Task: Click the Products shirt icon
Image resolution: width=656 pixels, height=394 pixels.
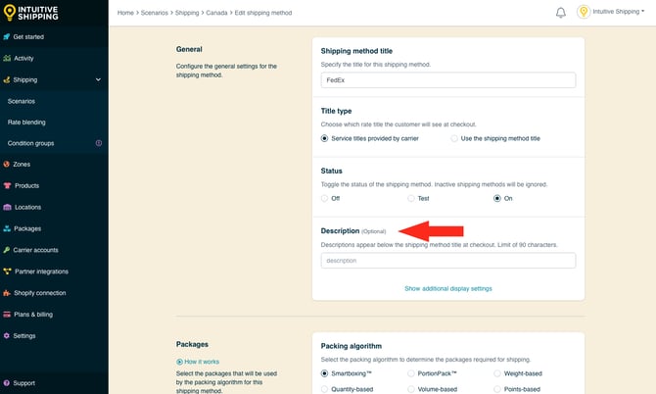Action: tap(7, 185)
